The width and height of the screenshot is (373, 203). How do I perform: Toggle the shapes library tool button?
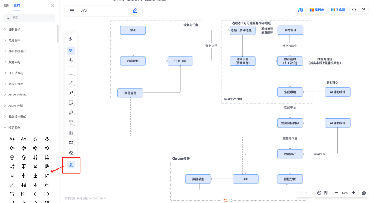tap(71, 164)
